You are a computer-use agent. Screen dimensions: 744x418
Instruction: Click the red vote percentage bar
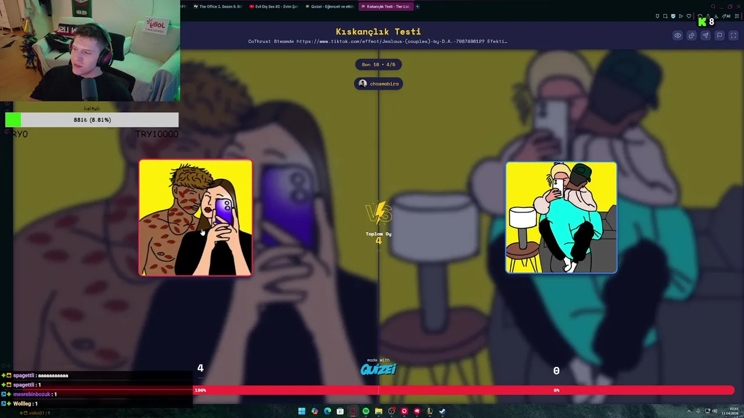pyautogui.click(x=464, y=390)
